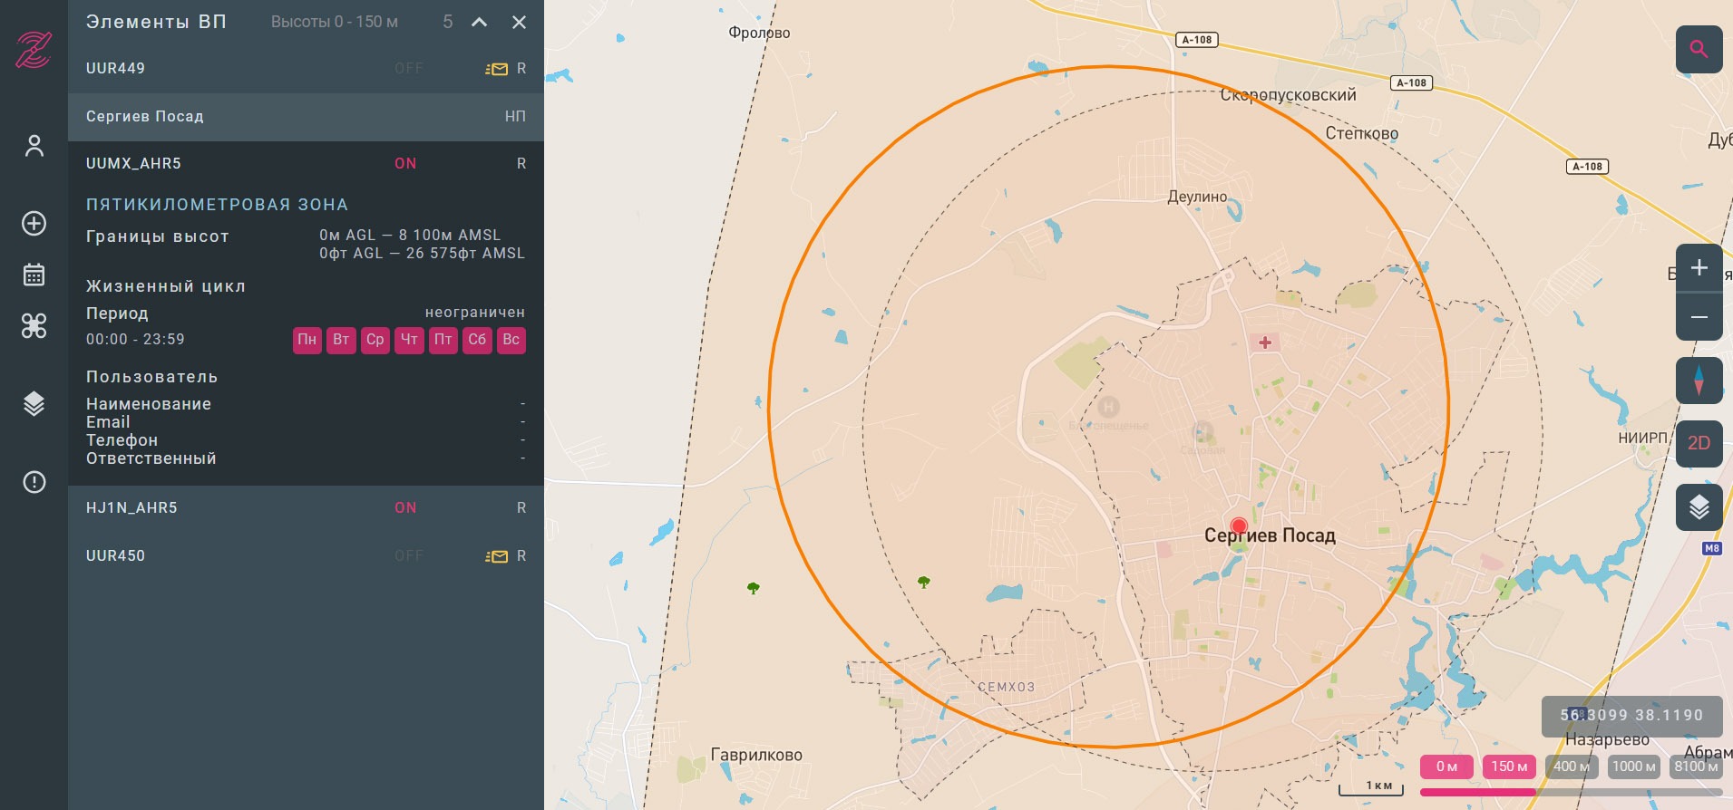Viewport: 1733px width, 810px height.
Task: Toggle the ON status of UUMX_AHR5
Action: pyautogui.click(x=405, y=164)
